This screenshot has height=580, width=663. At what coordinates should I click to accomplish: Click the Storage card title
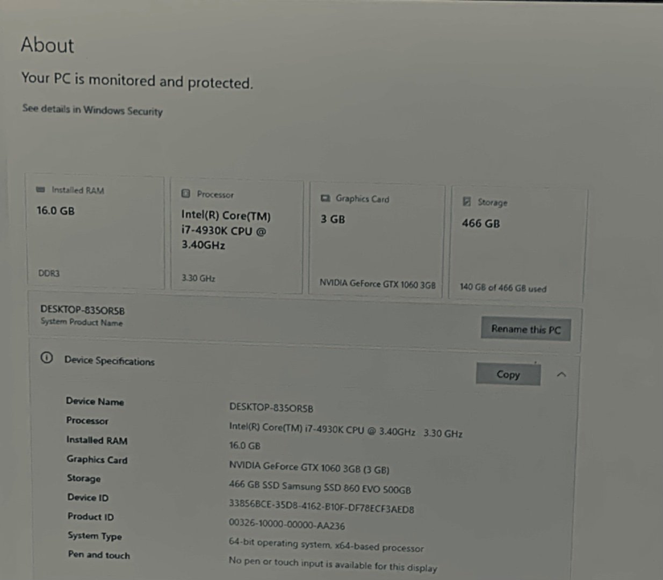pyautogui.click(x=493, y=202)
